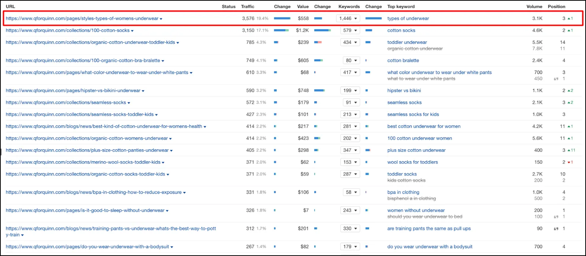Open the what-color-underwear-to-wear-under-white-pants page URL
The image size is (586, 256).
coord(97,72)
